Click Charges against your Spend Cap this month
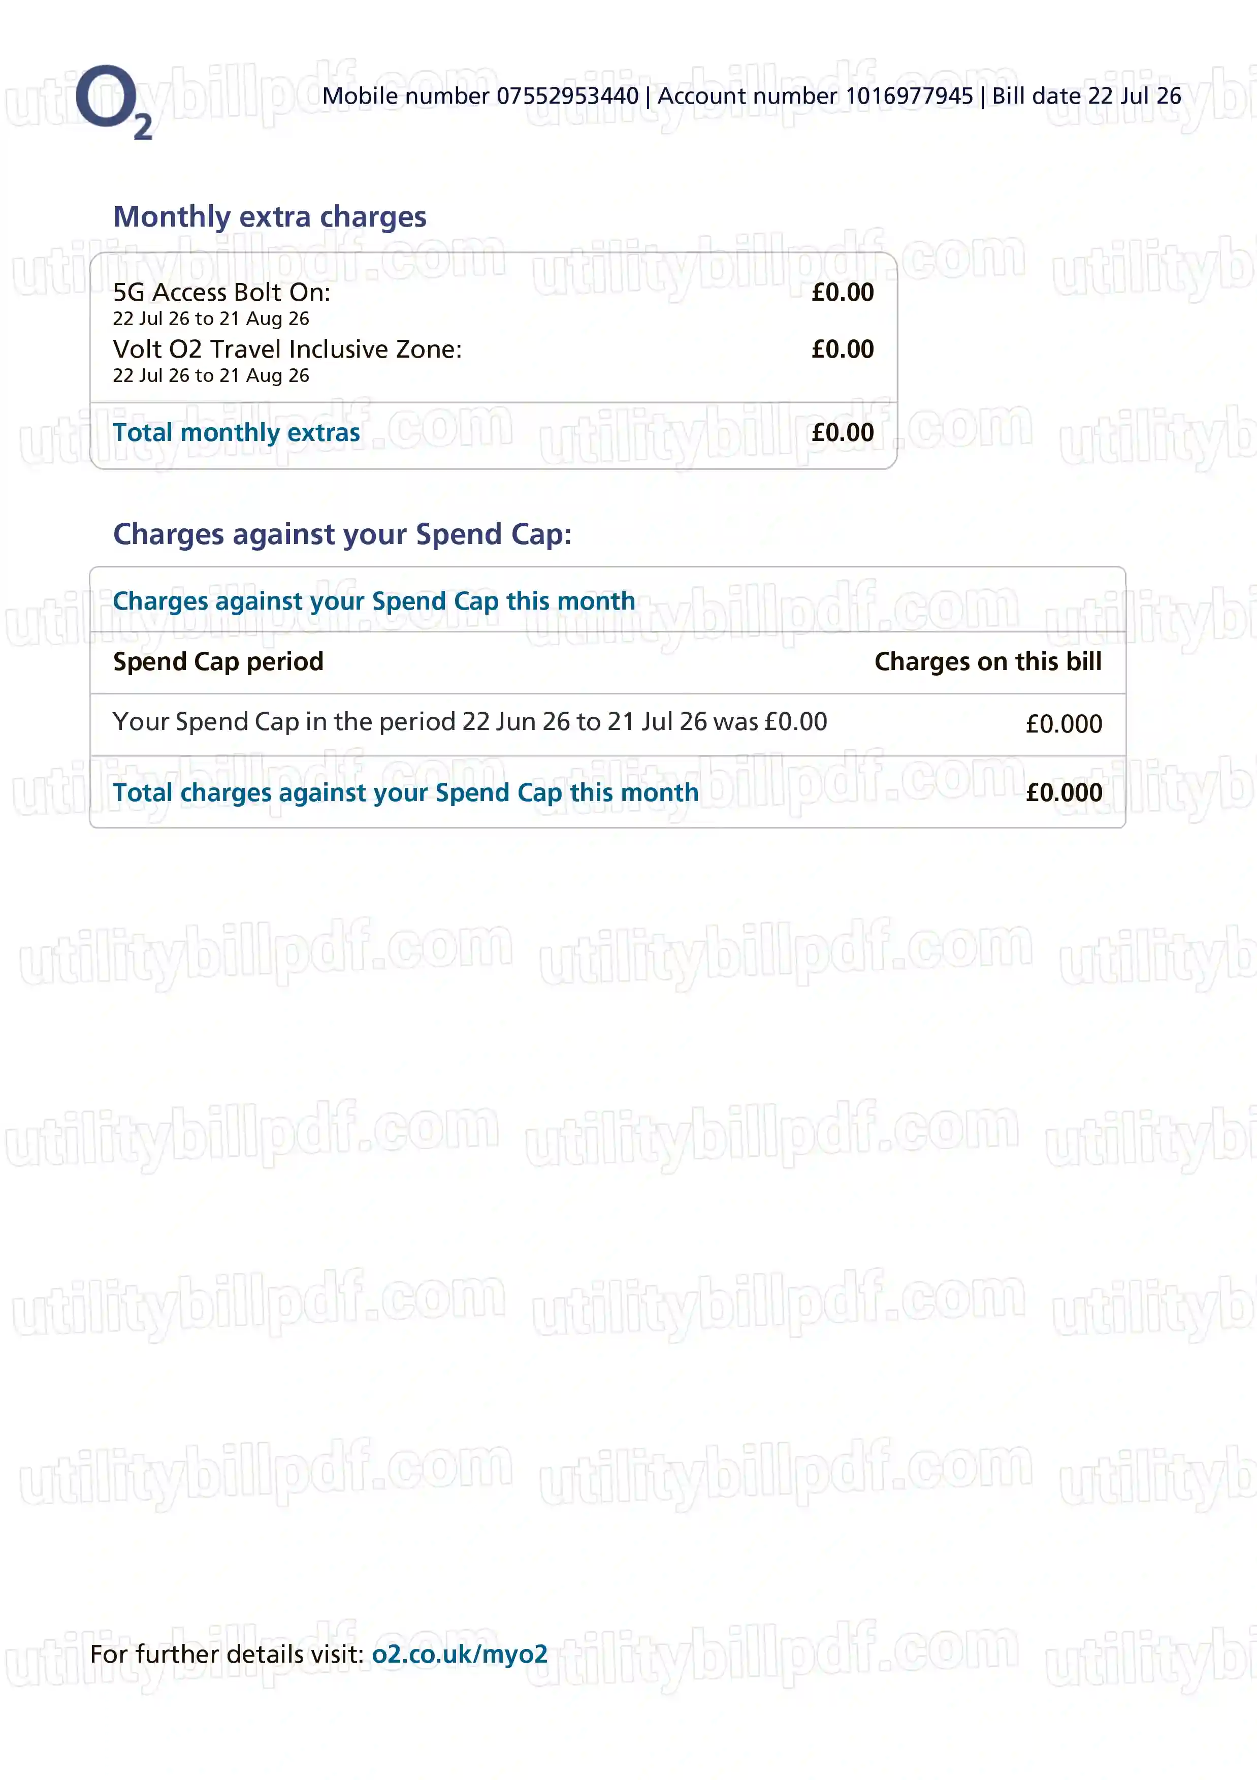This screenshot has height=1780, width=1257. tap(374, 601)
